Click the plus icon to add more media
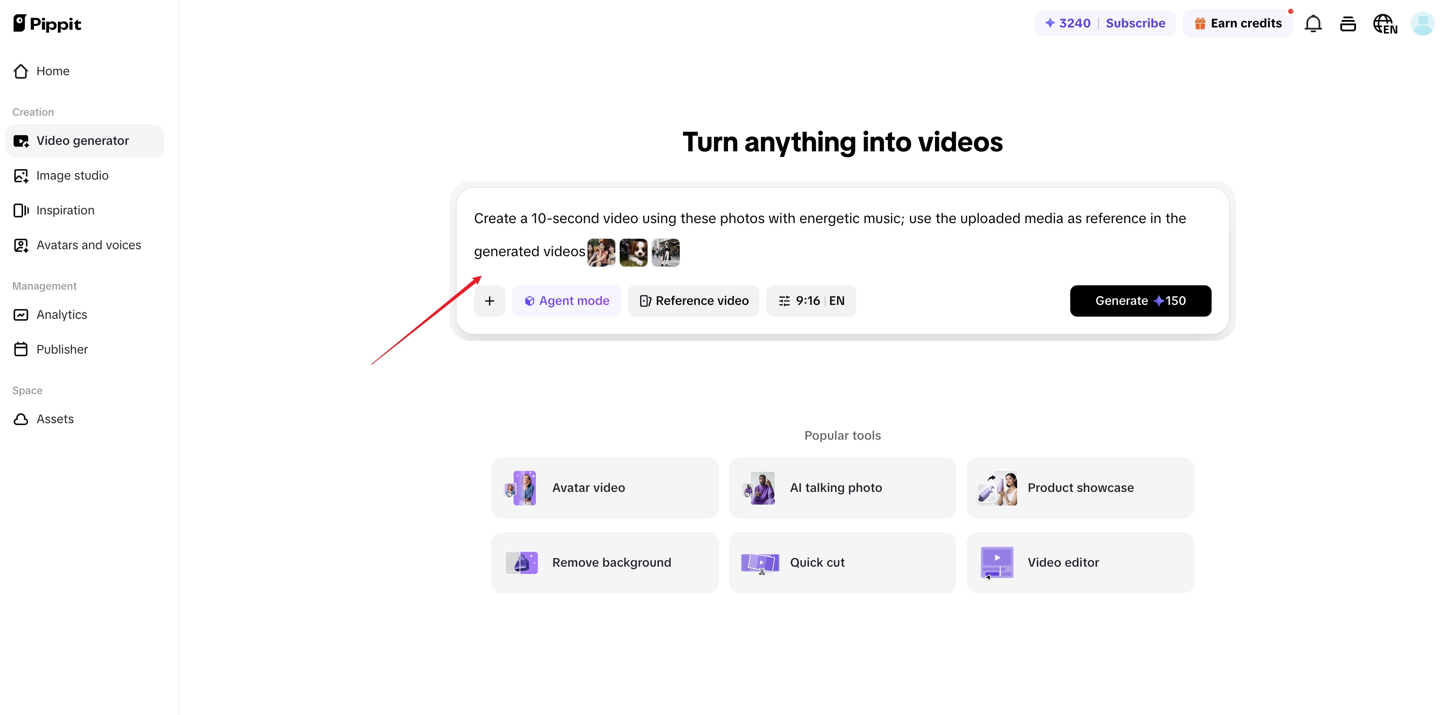1456x715 pixels. click(x=490, y=301)
